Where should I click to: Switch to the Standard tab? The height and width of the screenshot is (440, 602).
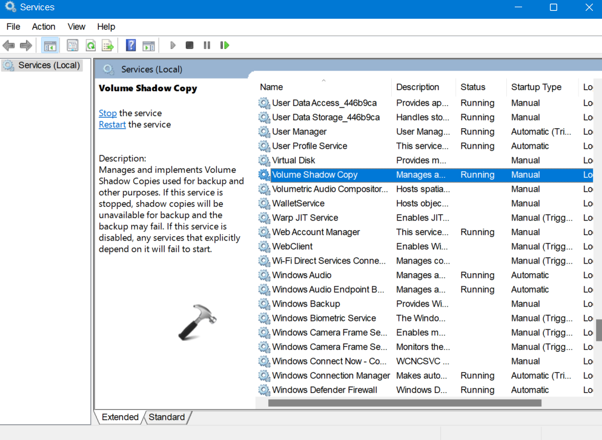[167, 417]
